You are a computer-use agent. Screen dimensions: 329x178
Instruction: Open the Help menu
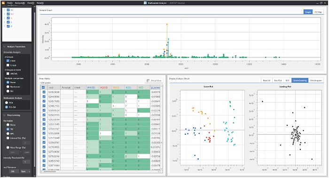(40, 3)
